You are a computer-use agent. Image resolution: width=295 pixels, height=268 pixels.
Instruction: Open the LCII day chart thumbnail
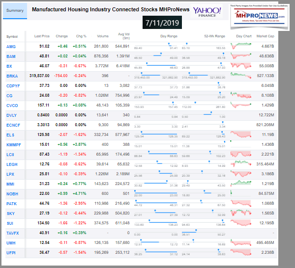coord(241,154)
